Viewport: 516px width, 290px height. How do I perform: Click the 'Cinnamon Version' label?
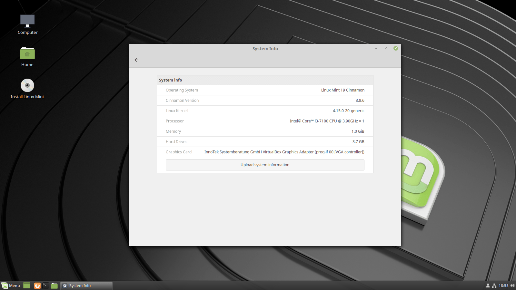[x=182, y=101]
